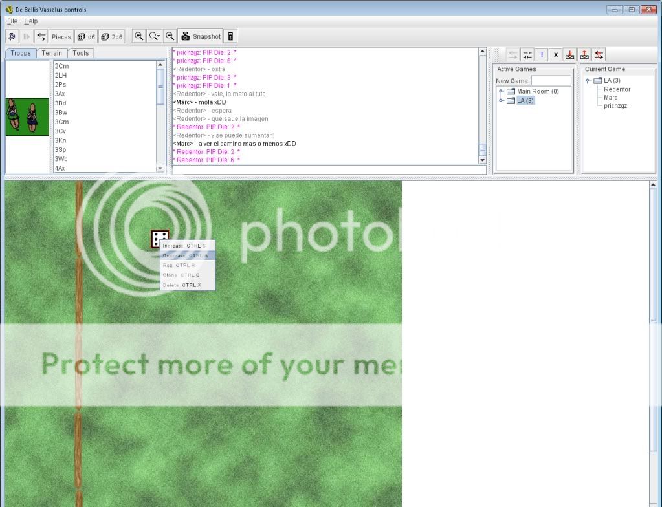Select 2LH in the troops list
Screen dimensions: 662x507
(x=105, y=75)
